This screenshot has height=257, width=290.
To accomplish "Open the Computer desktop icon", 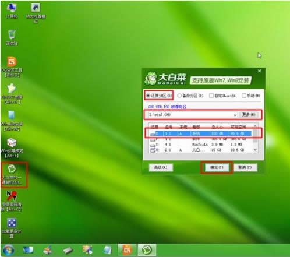I will (x=12, y=10).
